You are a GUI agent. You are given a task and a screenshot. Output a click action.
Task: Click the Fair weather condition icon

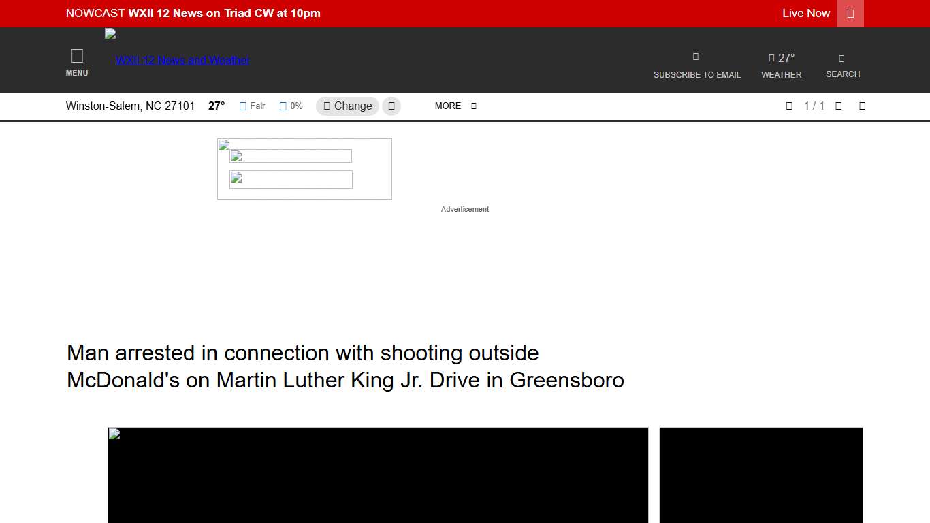(243, 106)
